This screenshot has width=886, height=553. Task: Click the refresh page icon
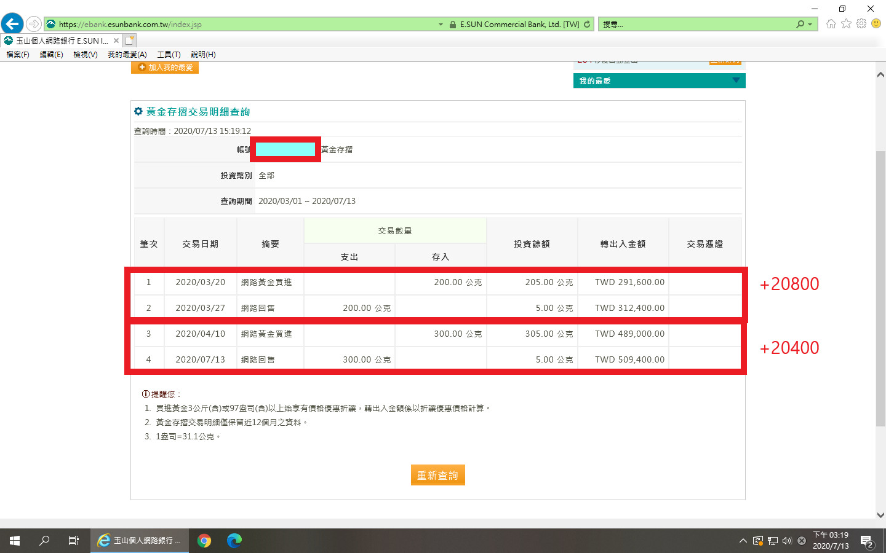pos(587,25)
